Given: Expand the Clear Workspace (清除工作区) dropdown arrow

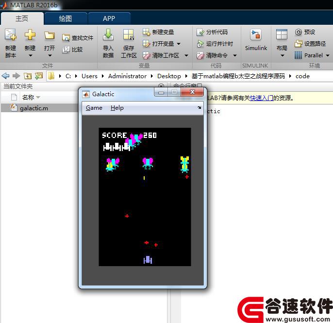Looking at the screenshot, I should (x=186, y=56).
